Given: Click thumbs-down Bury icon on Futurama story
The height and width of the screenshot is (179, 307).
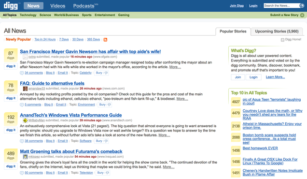Looking at the screenshot, I should (x=107, y=173).
